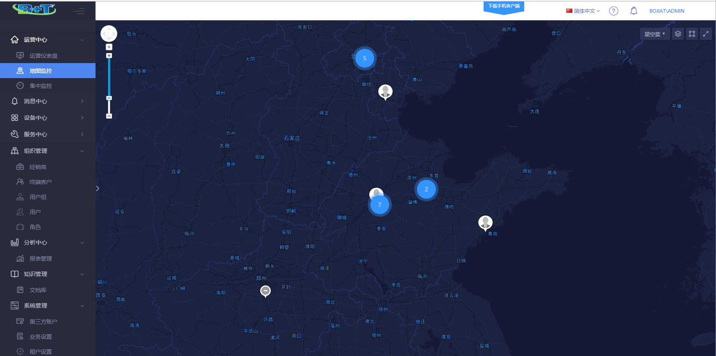716x356 pixels.
Task: Click the 运营中心 home icon
Action: tap(15, 39)
